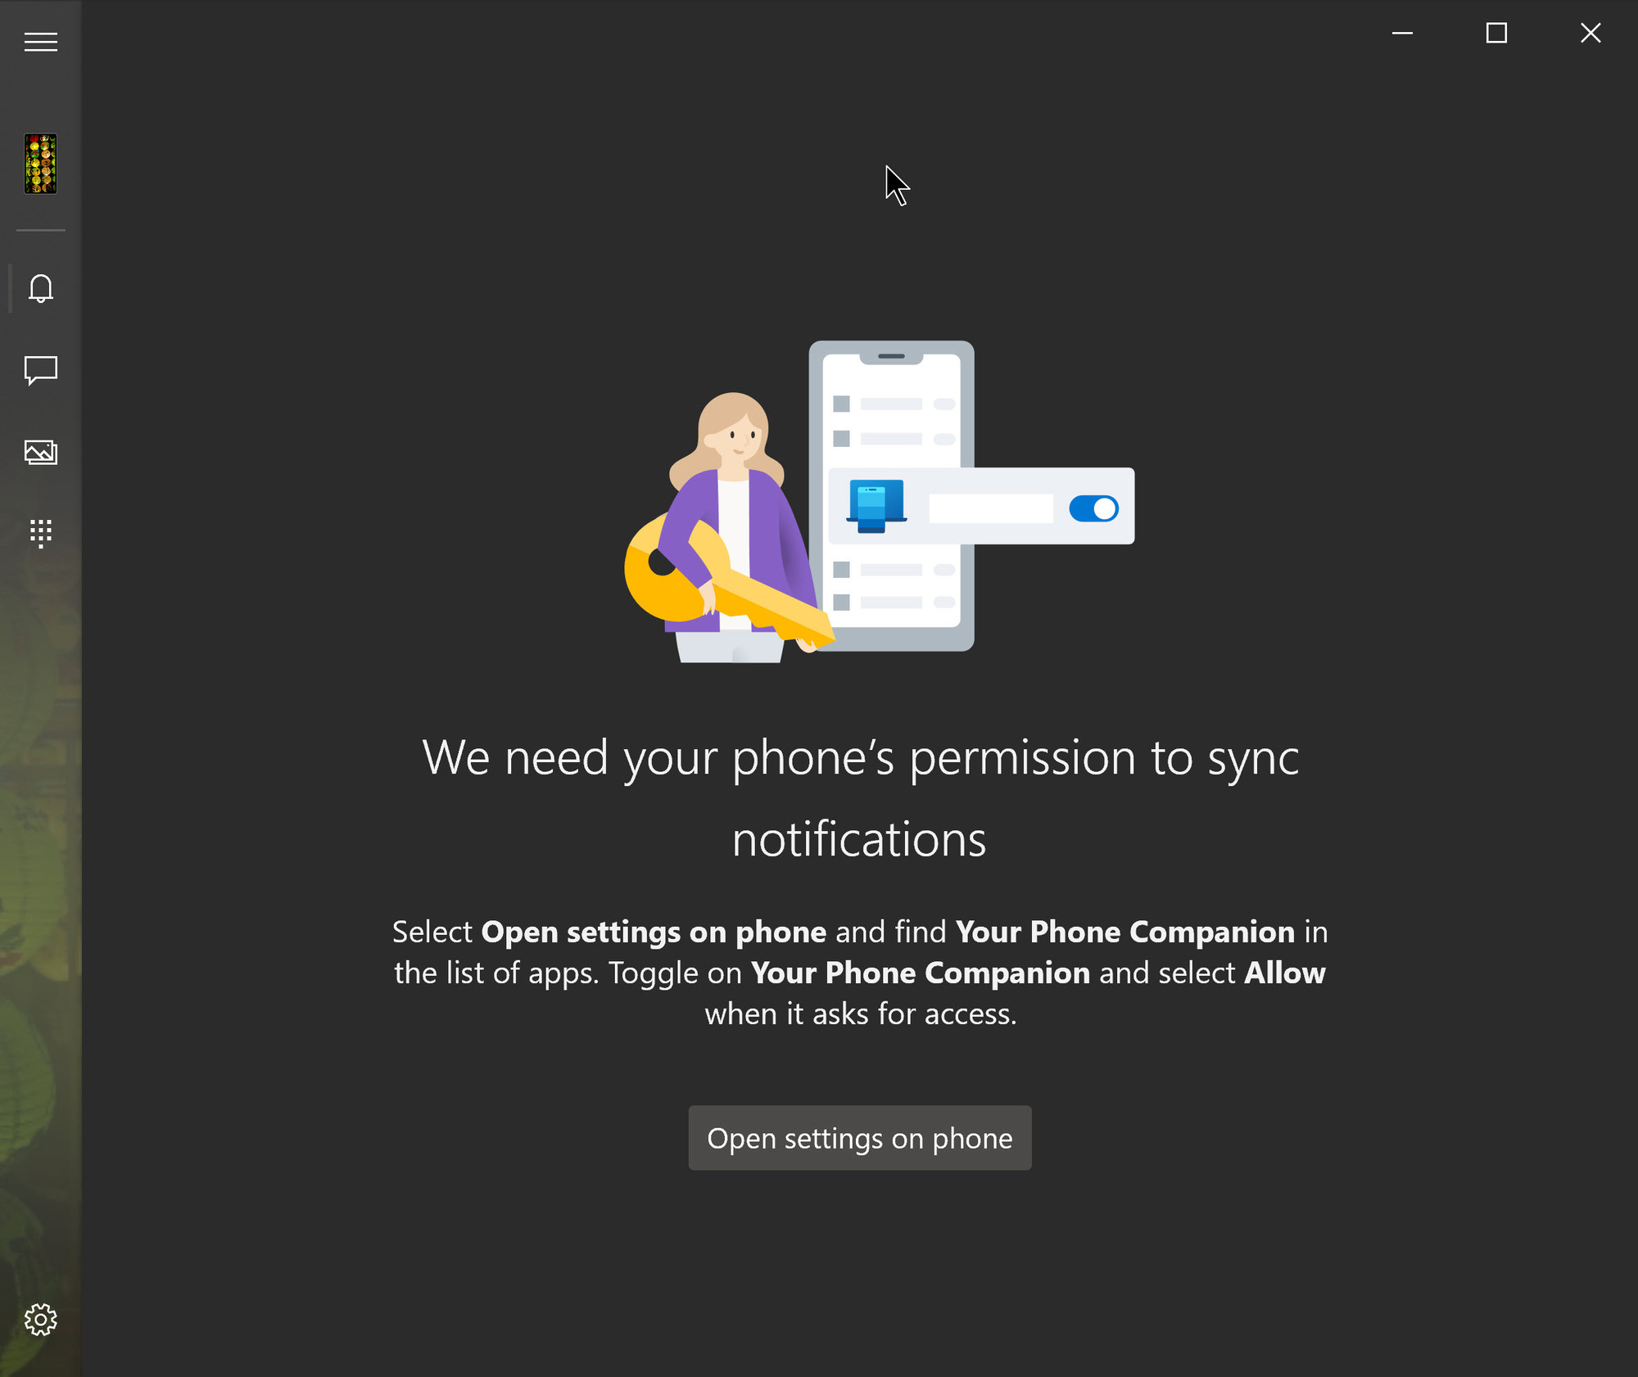Minimize the Your Phone window
Viewport: 1638px width, 1377px height.
pyautogui.click(x=1402, y=33)
